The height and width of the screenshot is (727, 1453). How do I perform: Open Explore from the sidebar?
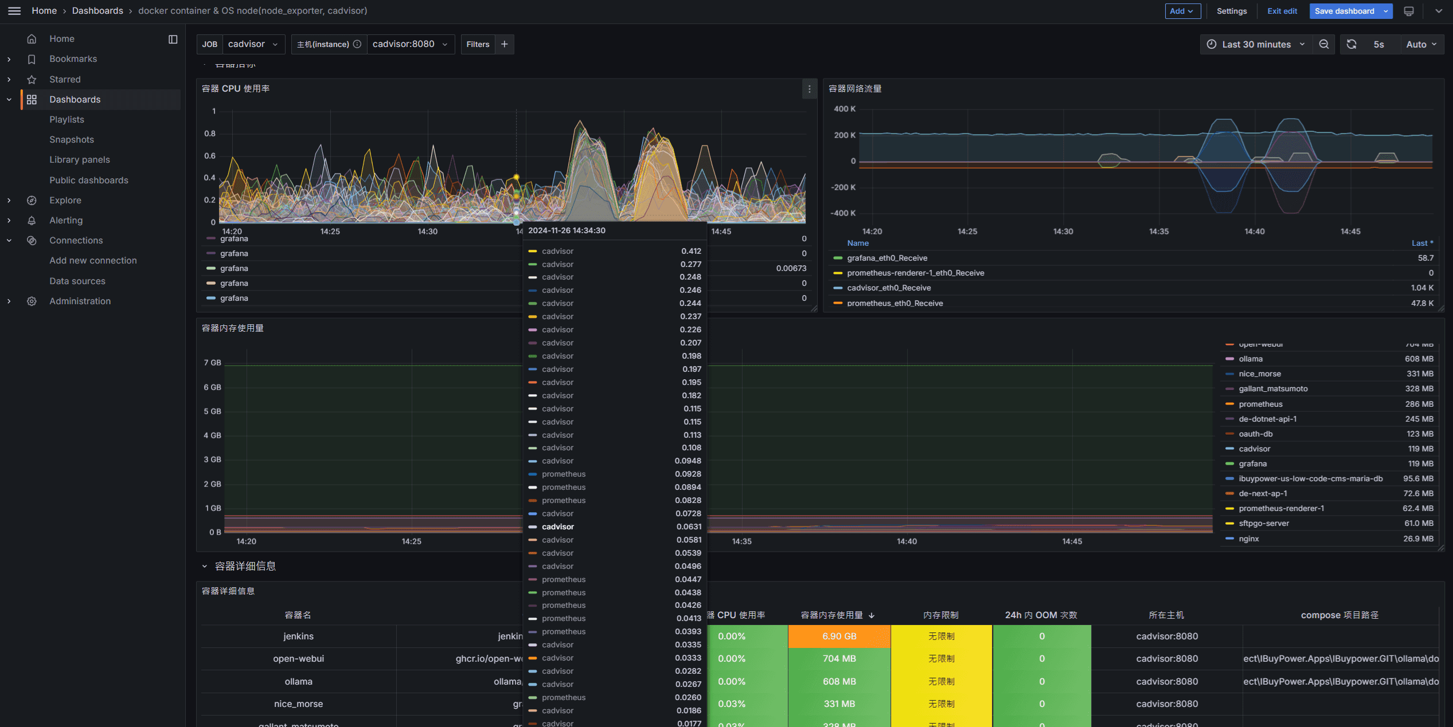click(65, 200)
